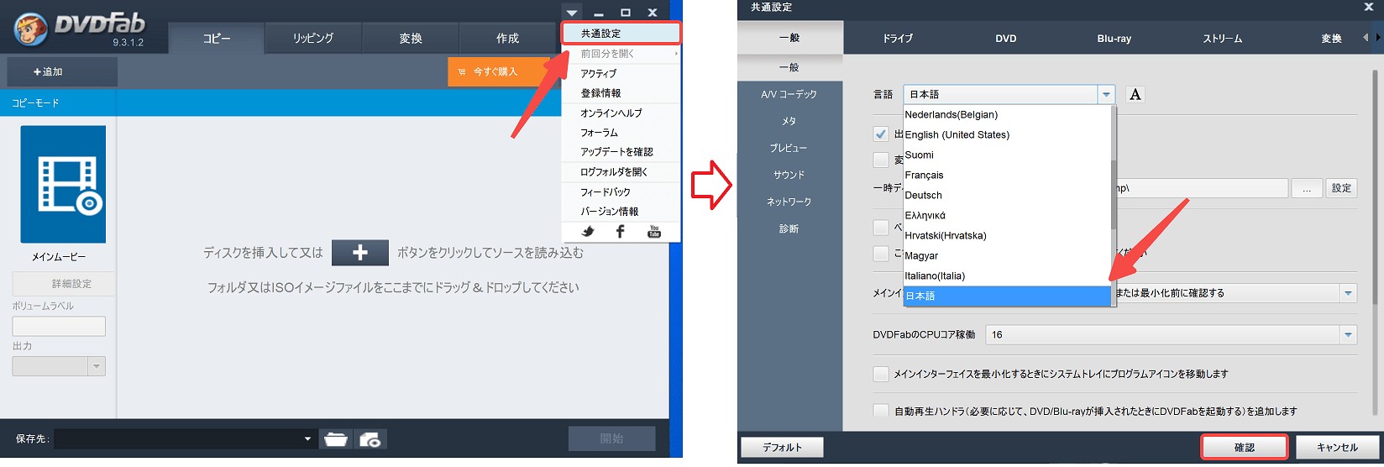Toggle the checked checkbox below language
The height and width of the screenshot is (467, 1384).
881,134
